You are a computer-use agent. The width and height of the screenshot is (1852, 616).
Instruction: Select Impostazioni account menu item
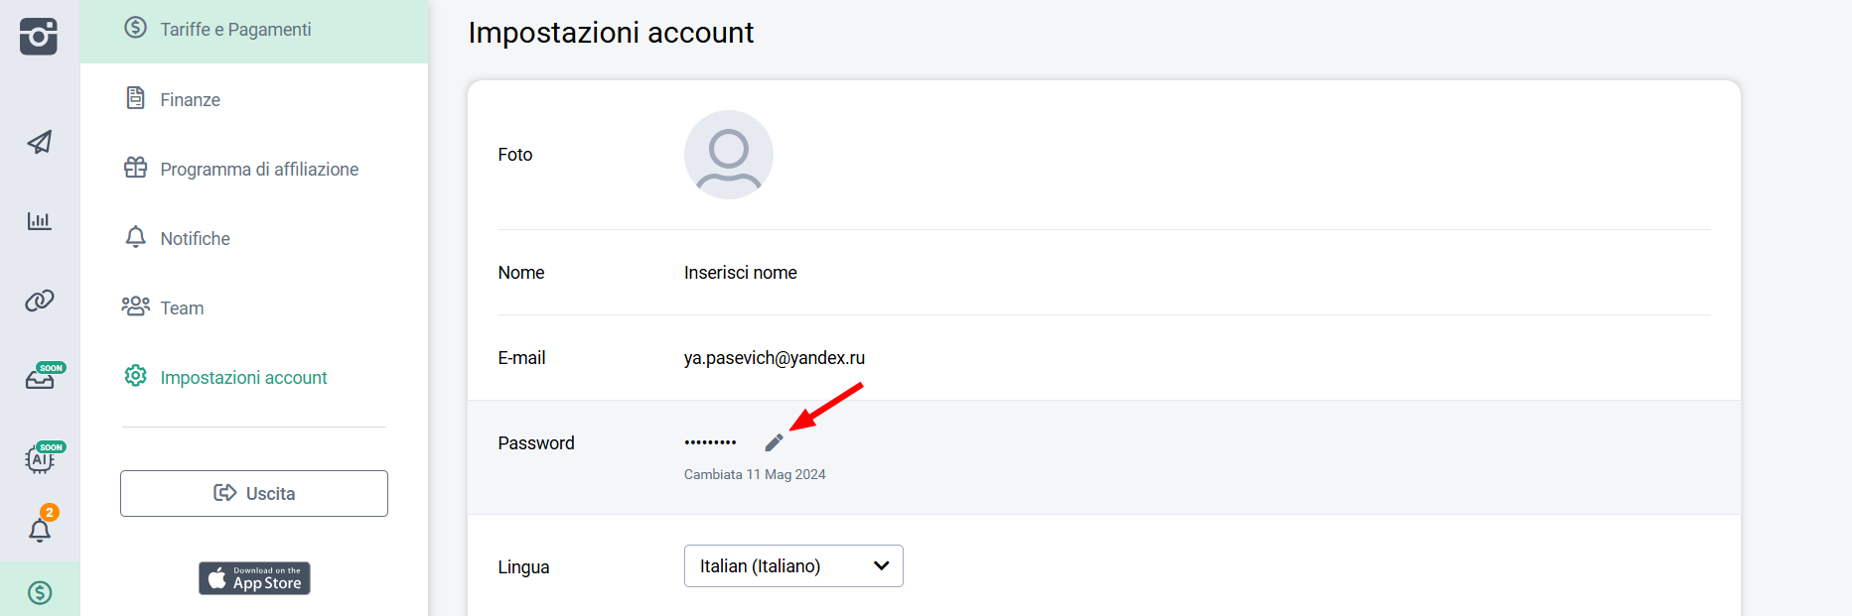(x=243, y=377)
